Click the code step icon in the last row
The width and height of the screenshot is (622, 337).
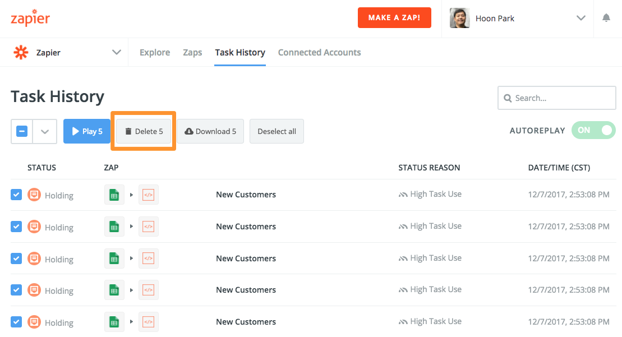[149, 322]
